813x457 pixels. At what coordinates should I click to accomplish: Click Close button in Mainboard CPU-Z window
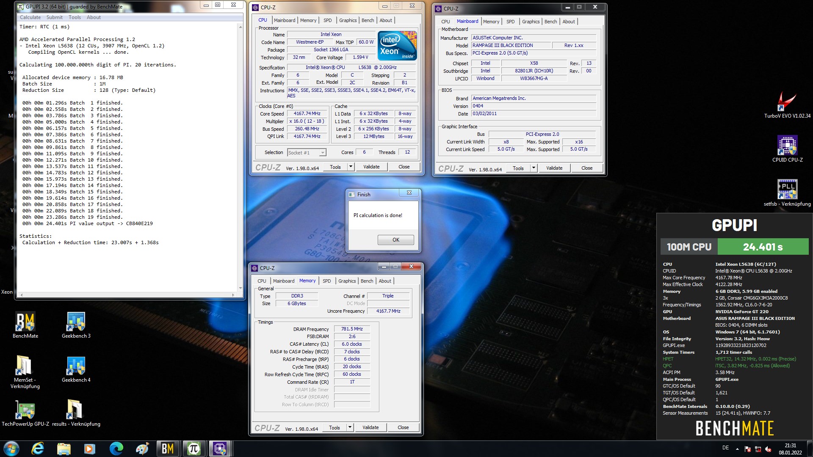(587, 168)
